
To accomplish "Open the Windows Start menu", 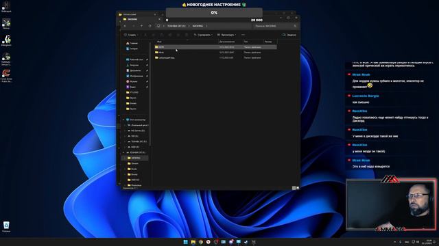I will pos(185,242).
